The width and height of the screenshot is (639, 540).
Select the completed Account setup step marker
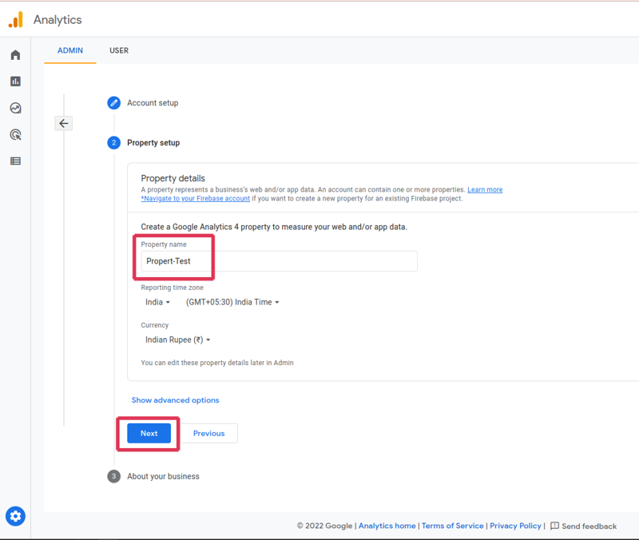[x=113, y=102]
